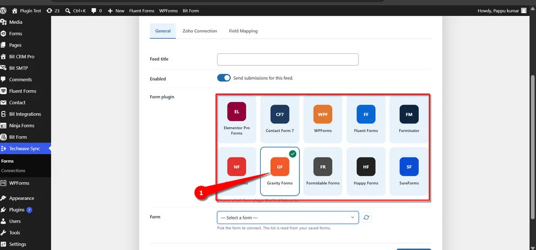Toggle the Enabled send submissions switch
536x250 pixels.
[224, 78]
